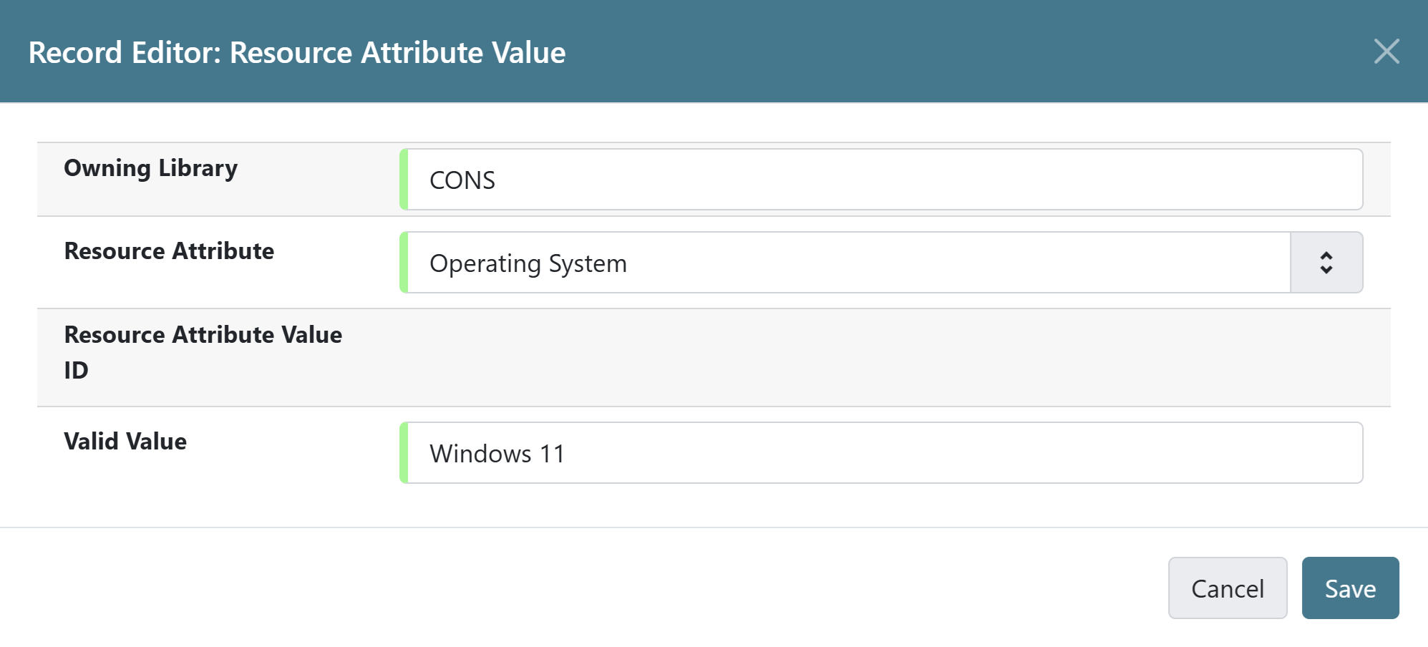The width and height of the screenshot is (1428, 647).
Task: Click the X icon in the dialog header
Action: click(x=1387, y=51)
